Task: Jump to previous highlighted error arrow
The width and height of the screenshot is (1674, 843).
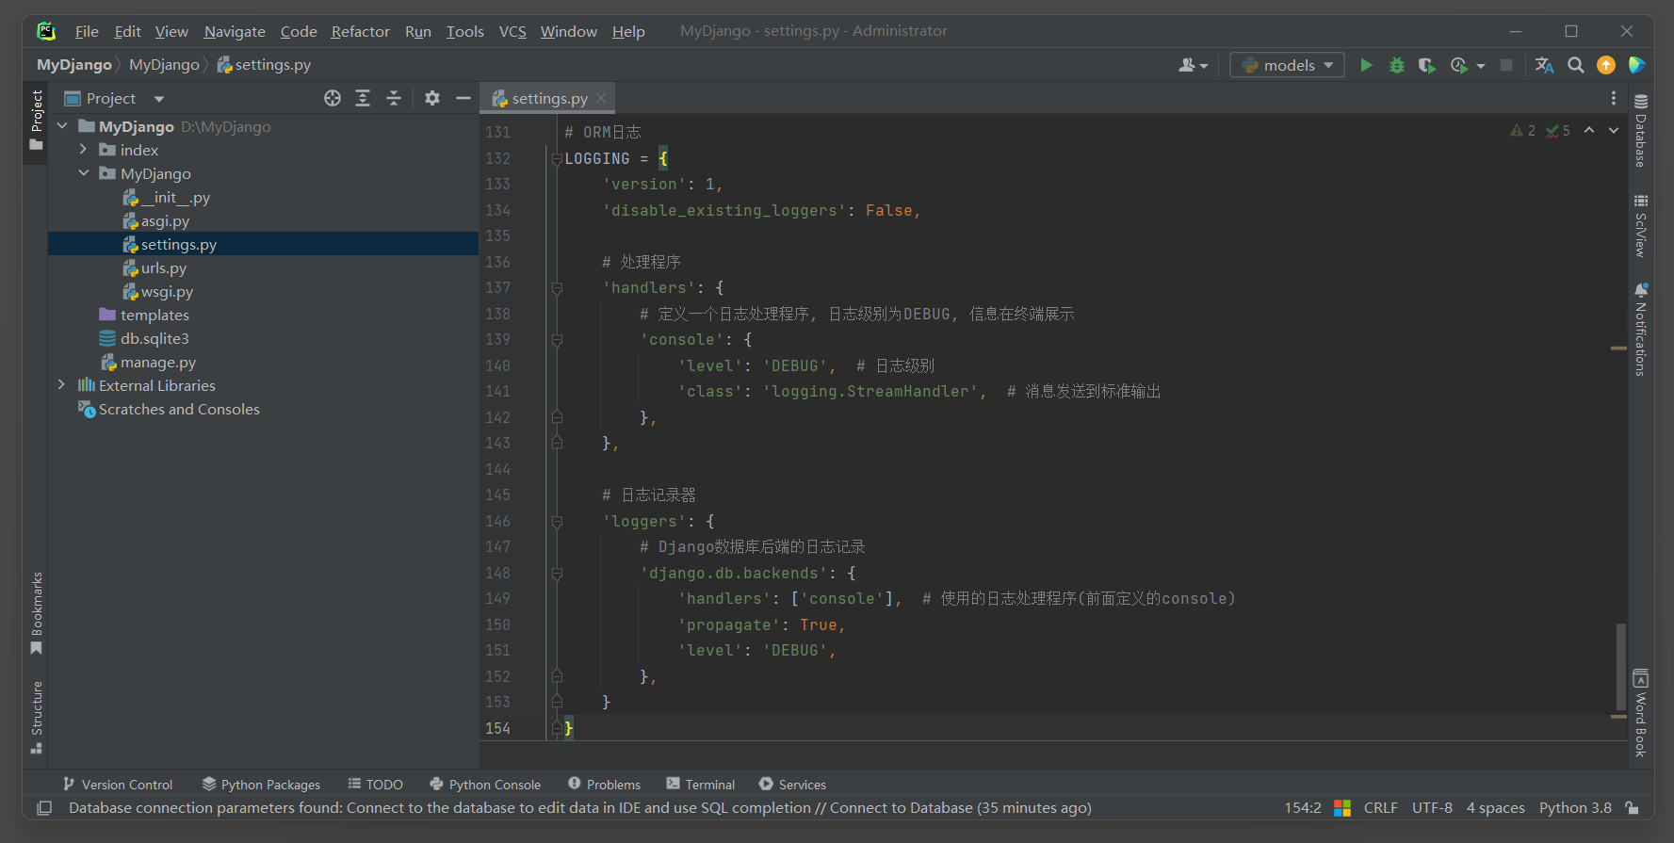Action: point(1589,130)
